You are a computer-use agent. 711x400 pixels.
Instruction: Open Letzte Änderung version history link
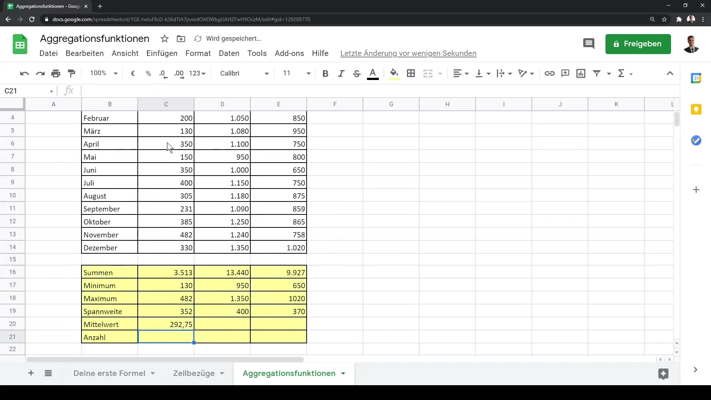(408, 53)
